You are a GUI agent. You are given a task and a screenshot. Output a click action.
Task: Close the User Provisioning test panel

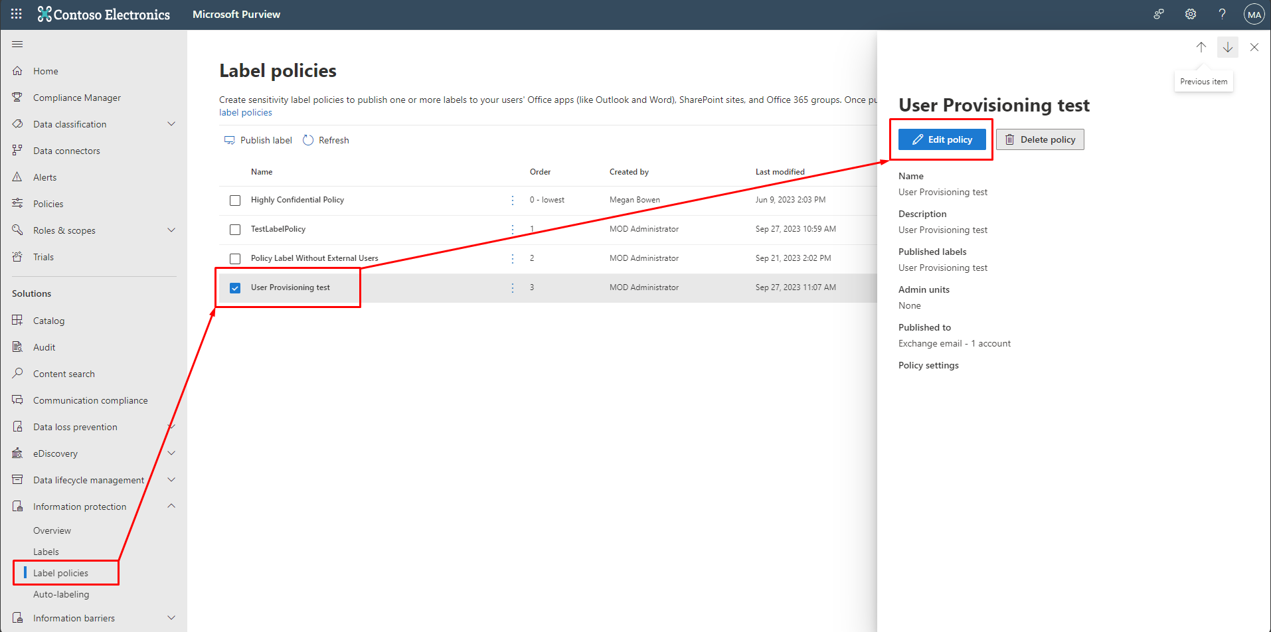tap(1254, 47)
